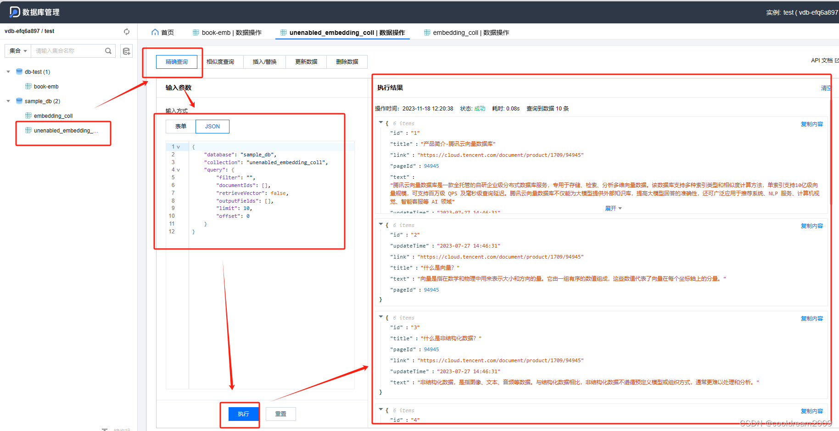Click the updateTime value in result id 3

(468, 372)
